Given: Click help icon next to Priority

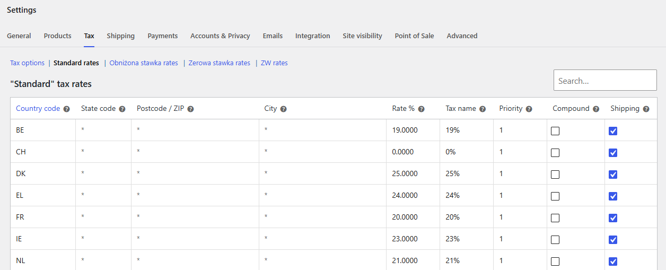Looking at the screenshot, I should coord(529,109).
